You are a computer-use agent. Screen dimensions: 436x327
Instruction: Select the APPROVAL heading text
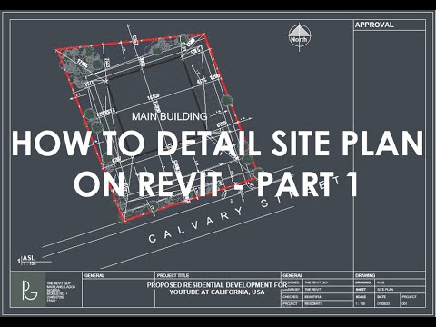coord(374,25)
